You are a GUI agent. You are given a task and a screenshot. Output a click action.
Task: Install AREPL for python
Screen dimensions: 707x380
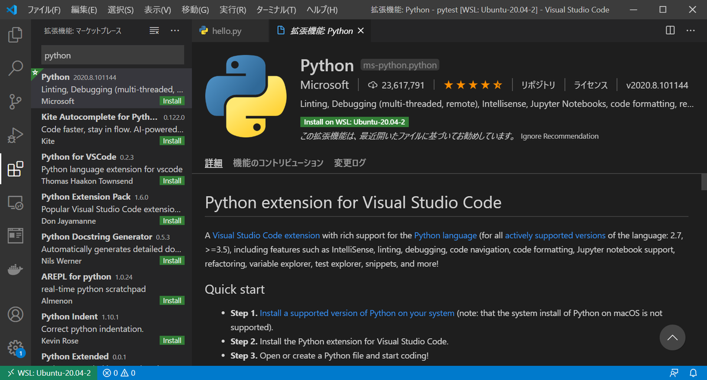172,301
